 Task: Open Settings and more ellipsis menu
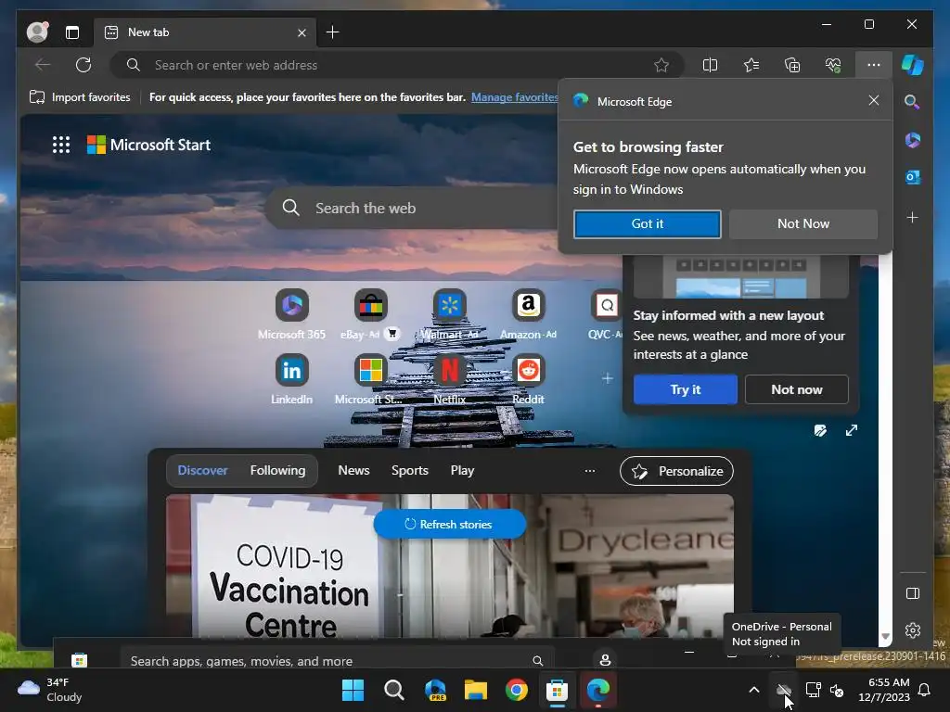[x=874, y=65]
